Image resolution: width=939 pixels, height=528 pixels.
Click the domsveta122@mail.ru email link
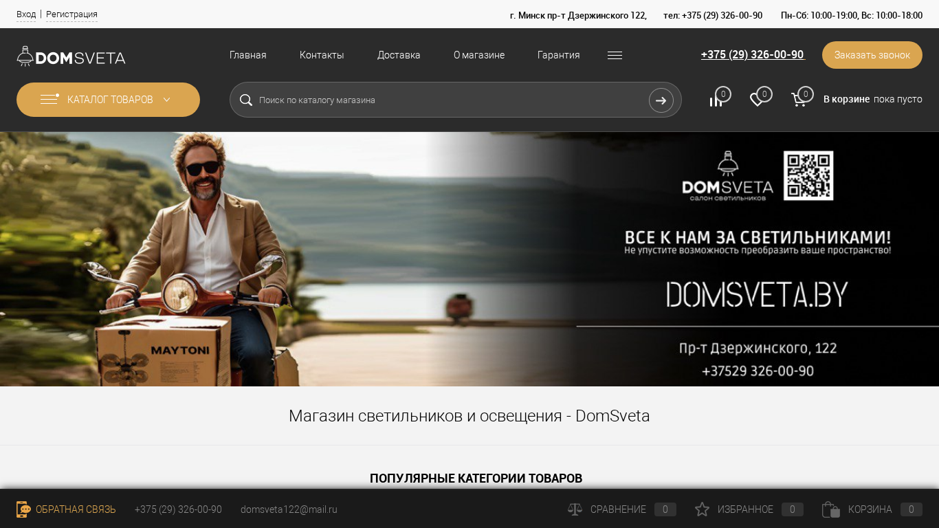tap(289, 509)
